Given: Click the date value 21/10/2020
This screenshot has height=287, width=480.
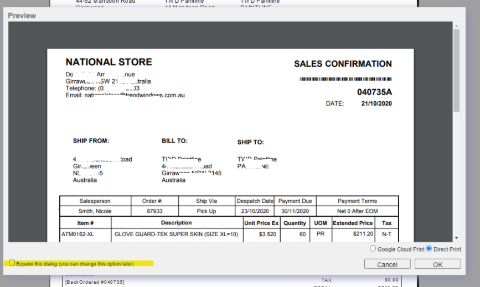Looking at the screenshot, I should tap(376, 103).
